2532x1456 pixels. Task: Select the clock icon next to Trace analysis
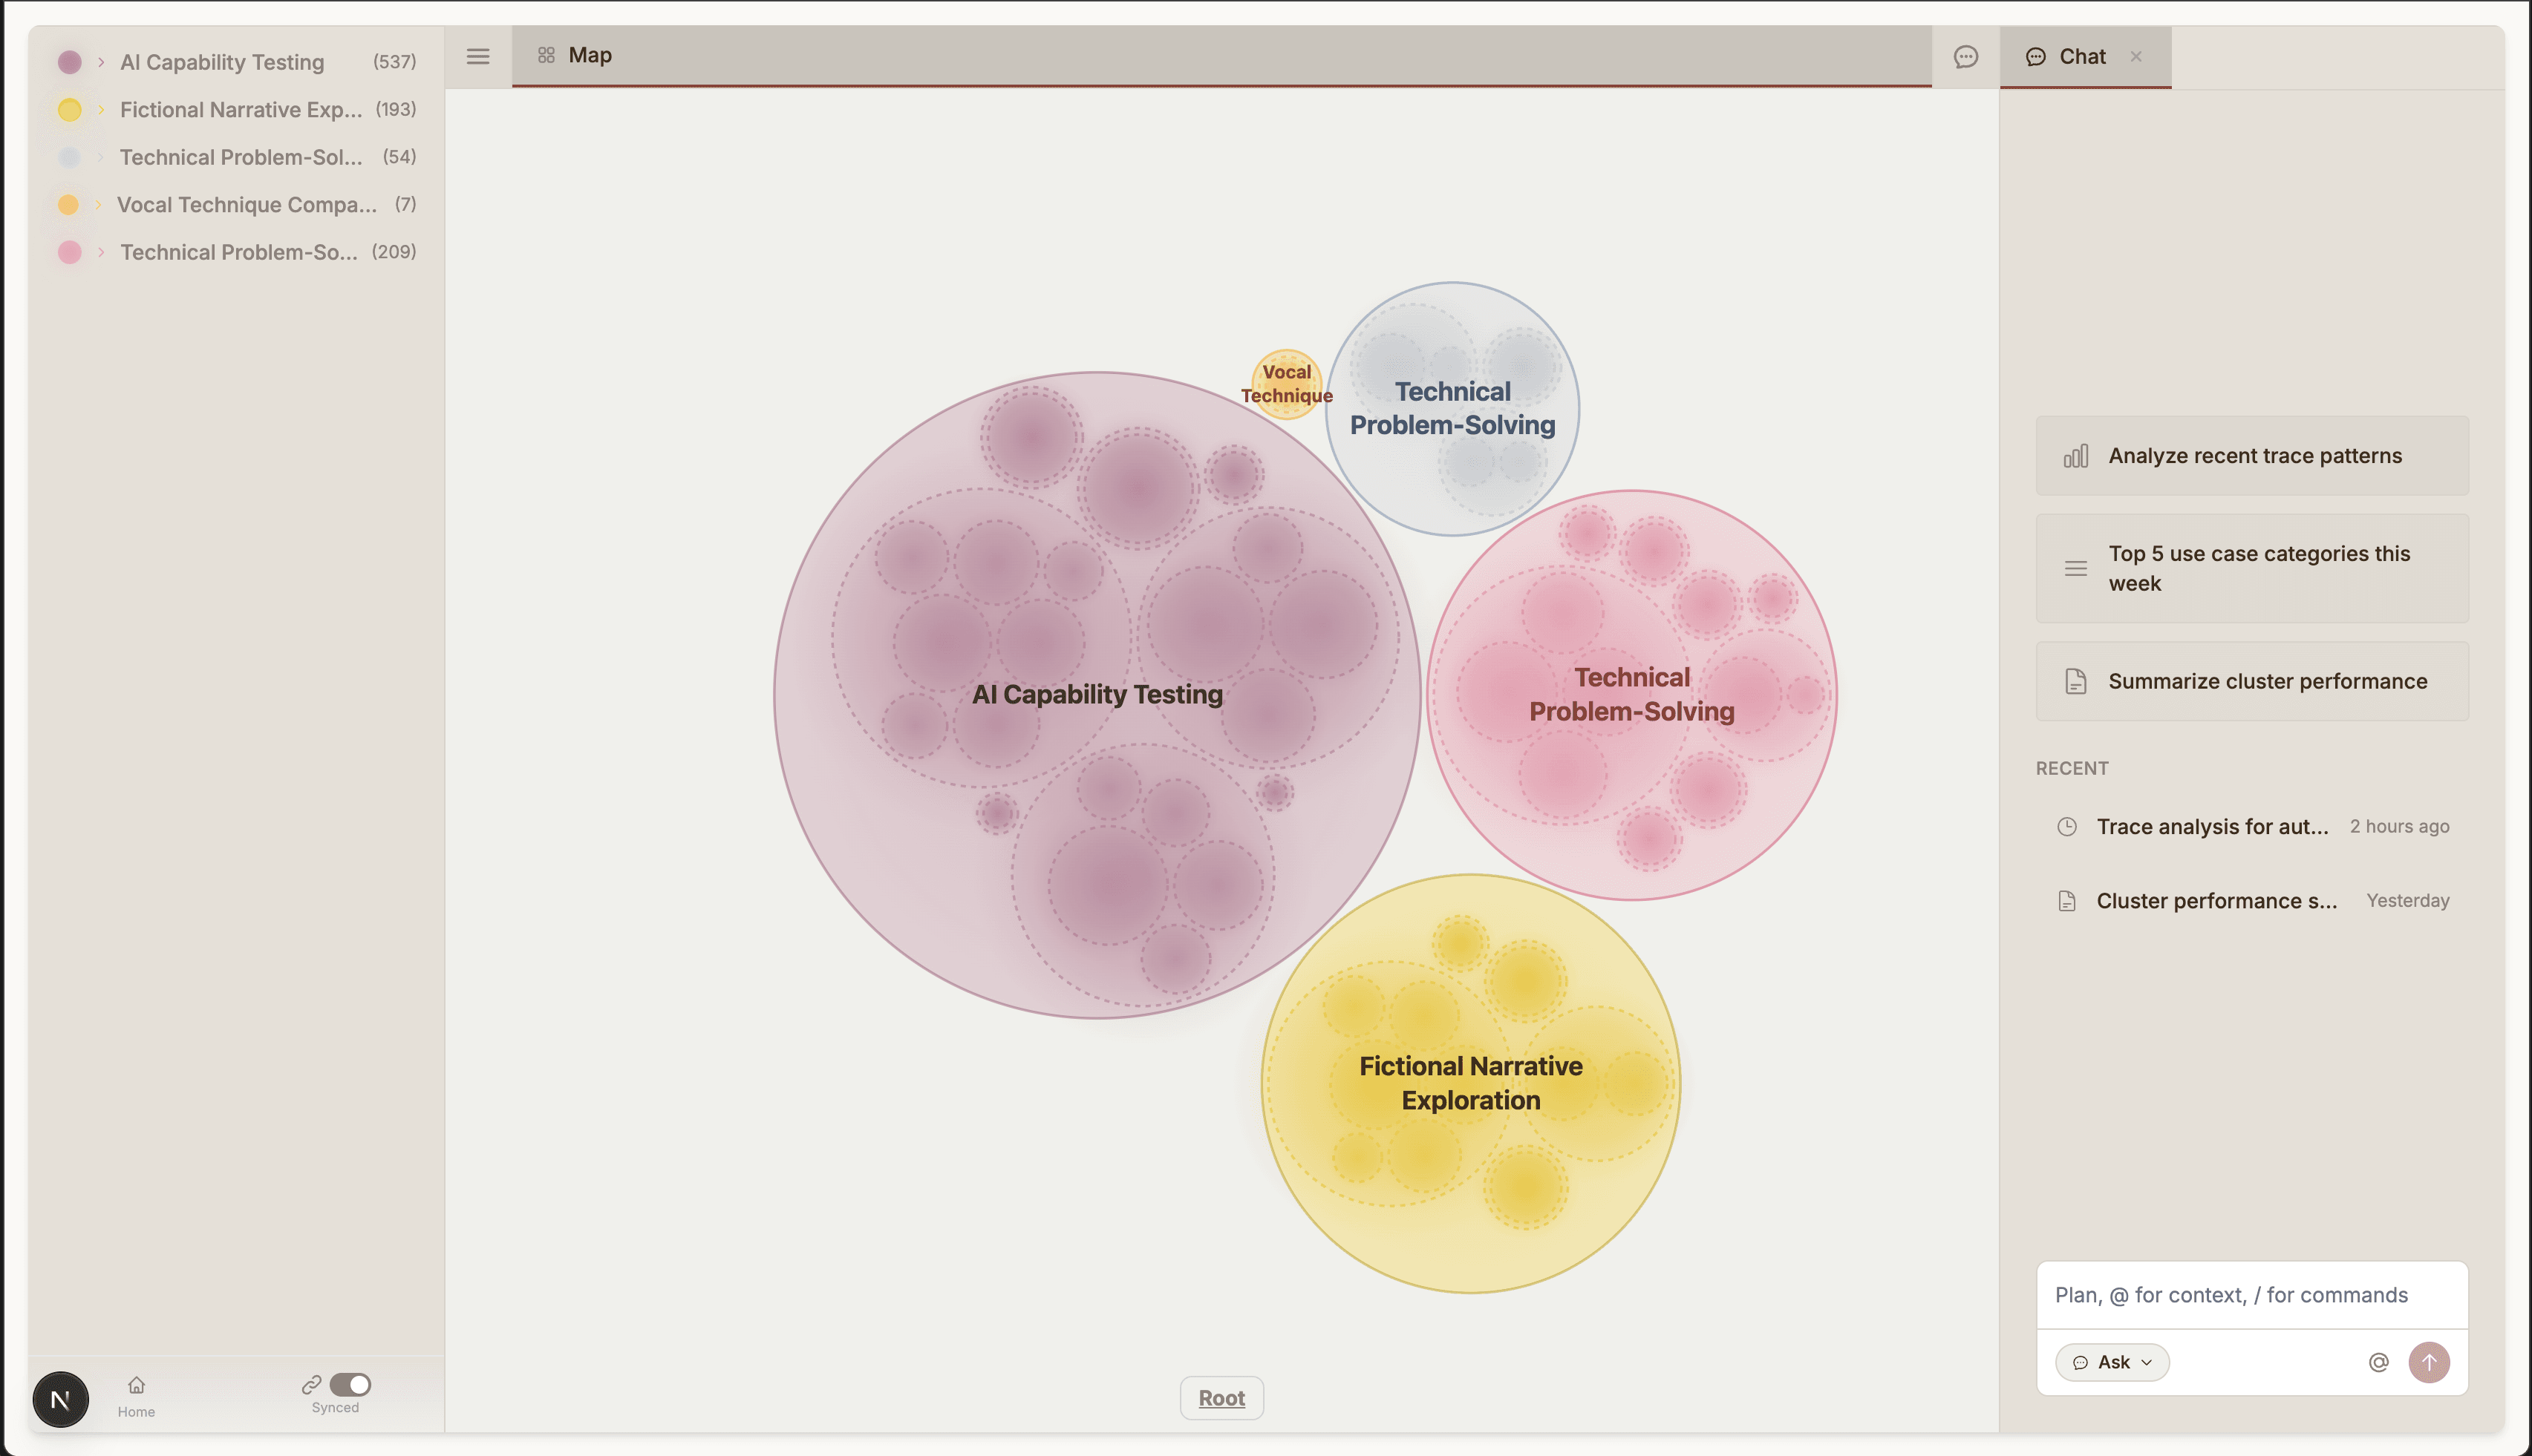pyautogui.click(x=2067, y=826)
